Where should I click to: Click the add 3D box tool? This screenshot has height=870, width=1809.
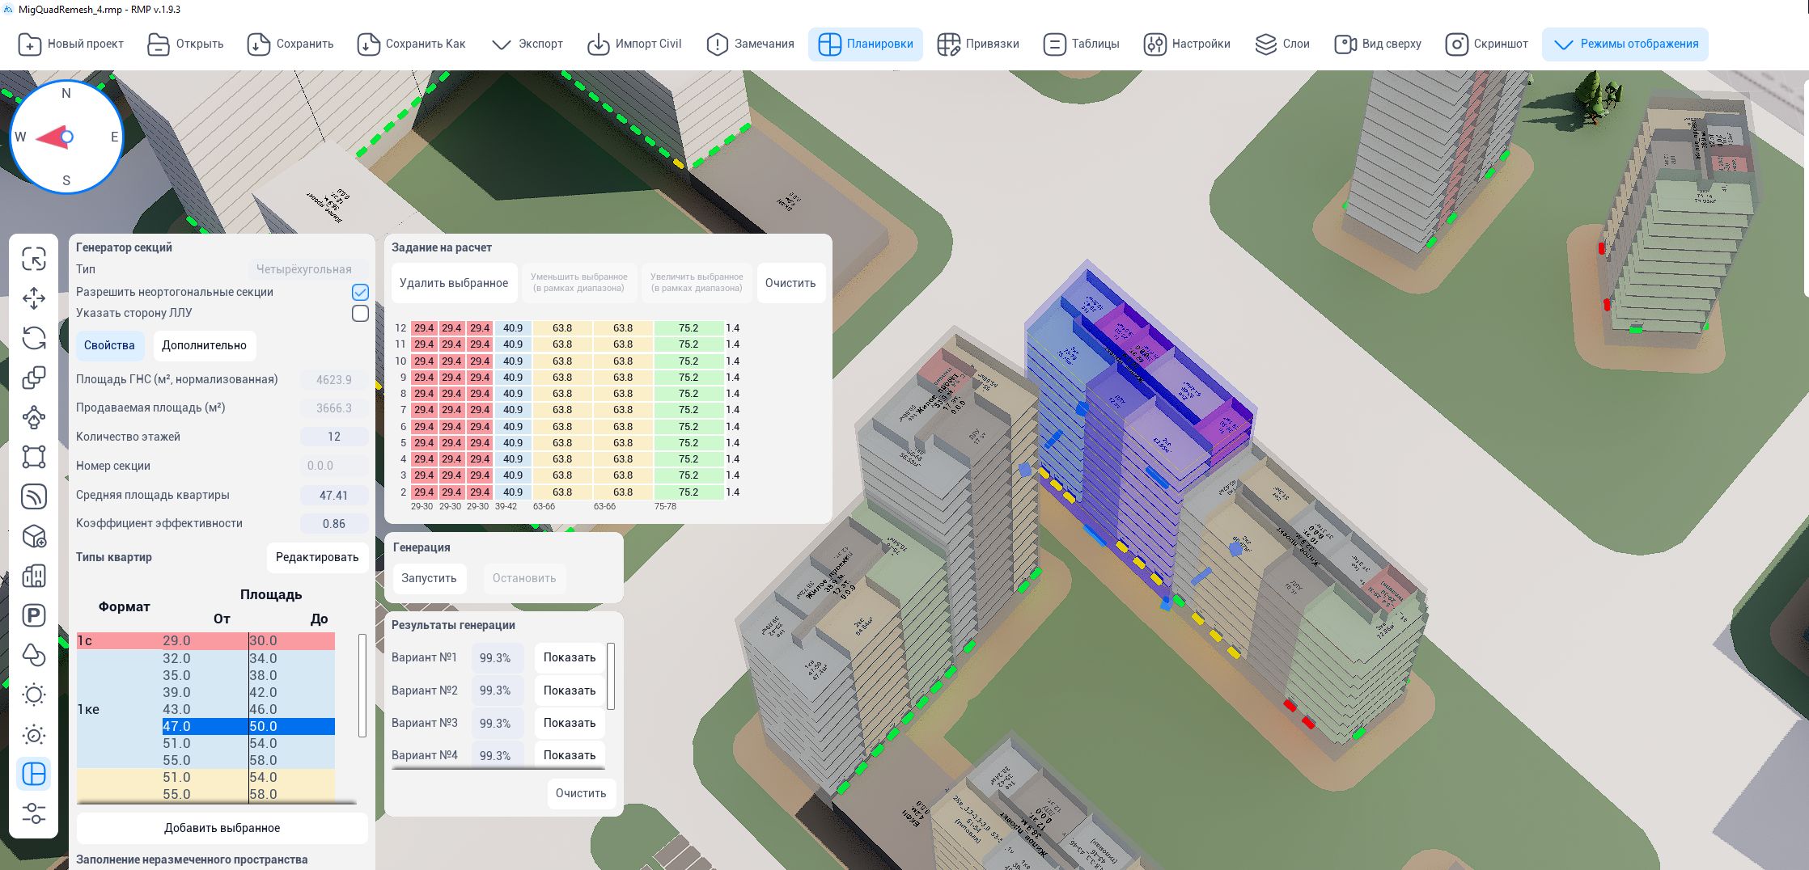pos(34,536)
